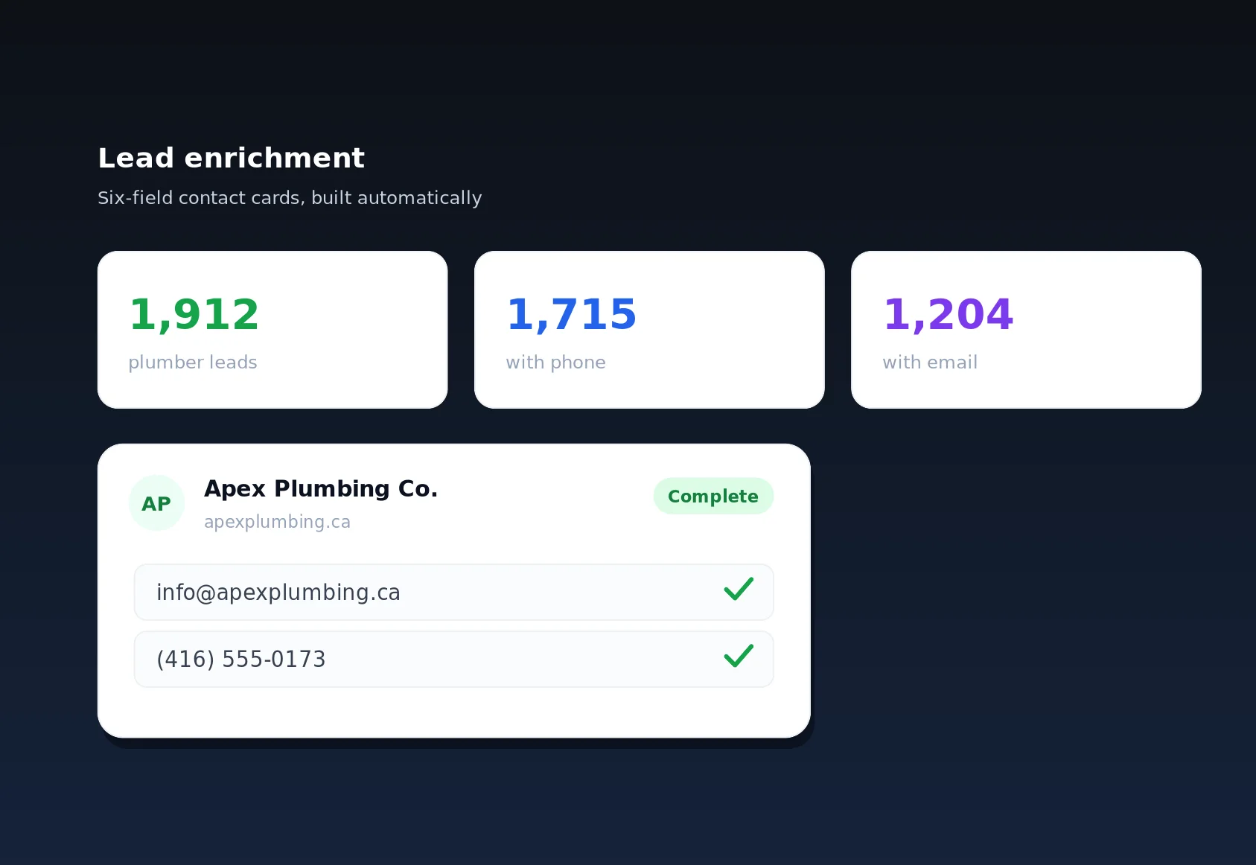Click the 'with email' label
This screenshot has width=1256, height=865.
click(x=930, y=363)
